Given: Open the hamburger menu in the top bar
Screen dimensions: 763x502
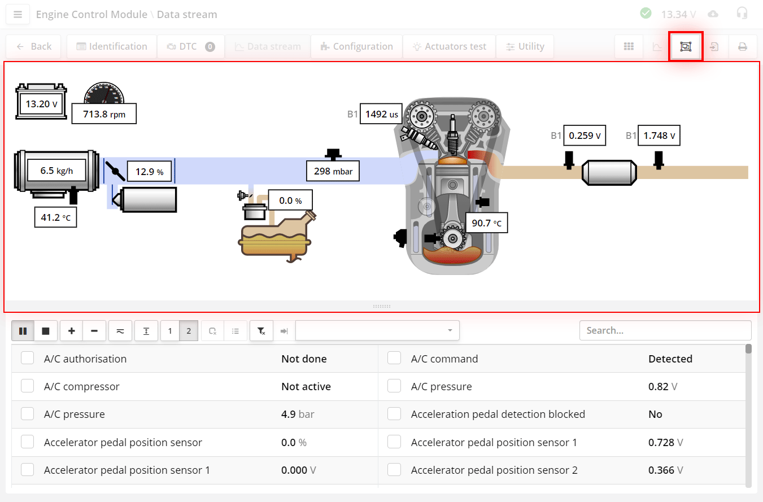Looking at the screenshot, I should [x=17, y=14].
